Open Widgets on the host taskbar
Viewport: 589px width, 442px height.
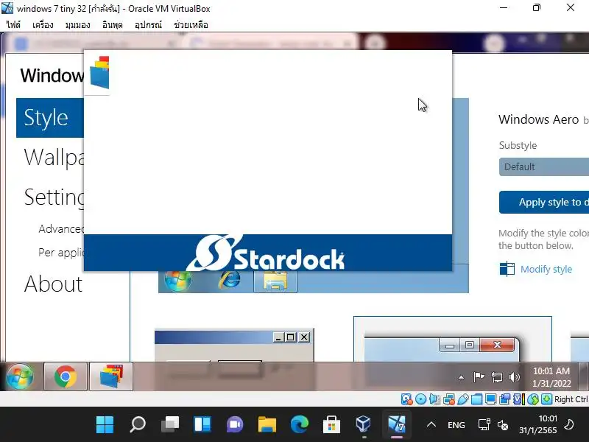coord(202,425)
